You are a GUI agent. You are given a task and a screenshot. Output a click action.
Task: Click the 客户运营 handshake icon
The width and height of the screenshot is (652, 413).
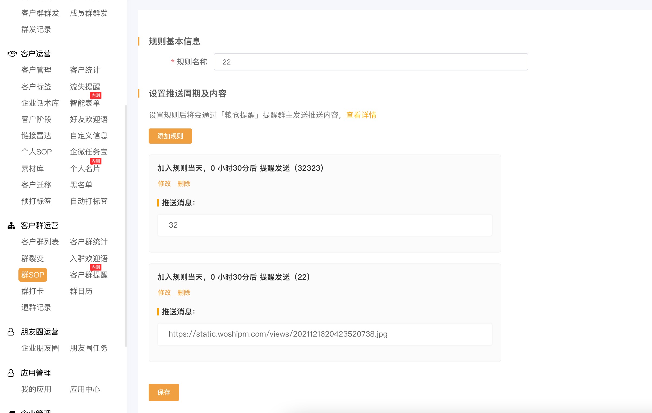(12, 54)
